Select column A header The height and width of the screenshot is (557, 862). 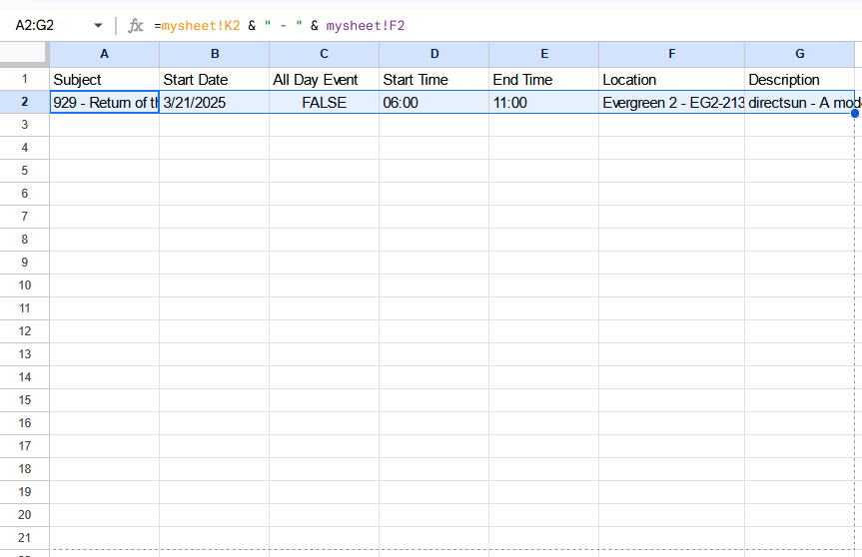pos(105,54)
